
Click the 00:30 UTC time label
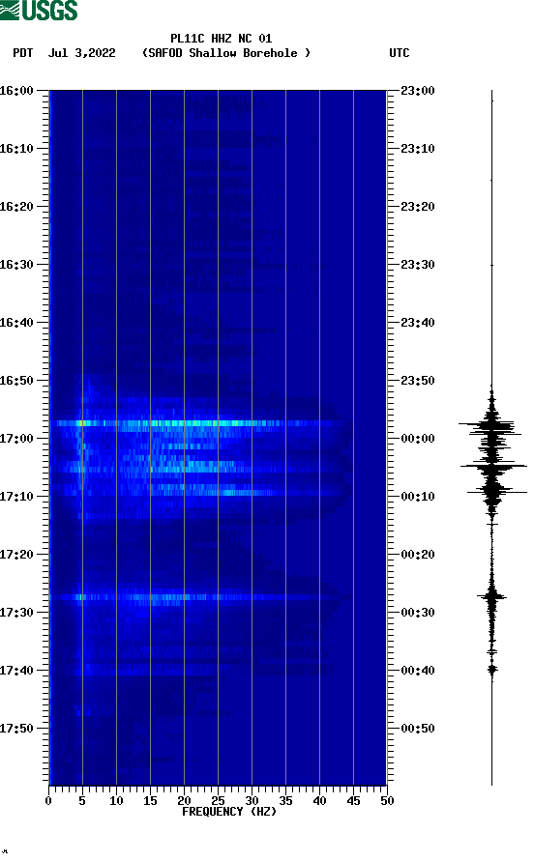pyautogui.click(x=418, y=613)
